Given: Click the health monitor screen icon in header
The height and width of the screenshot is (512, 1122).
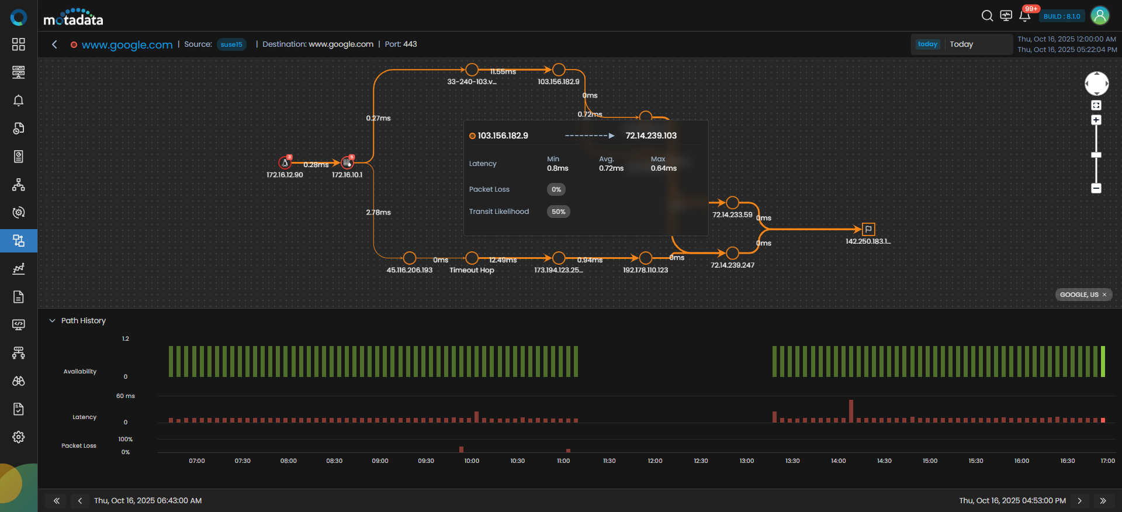Looking at the screenshot, I should [x=1006, y=16].
